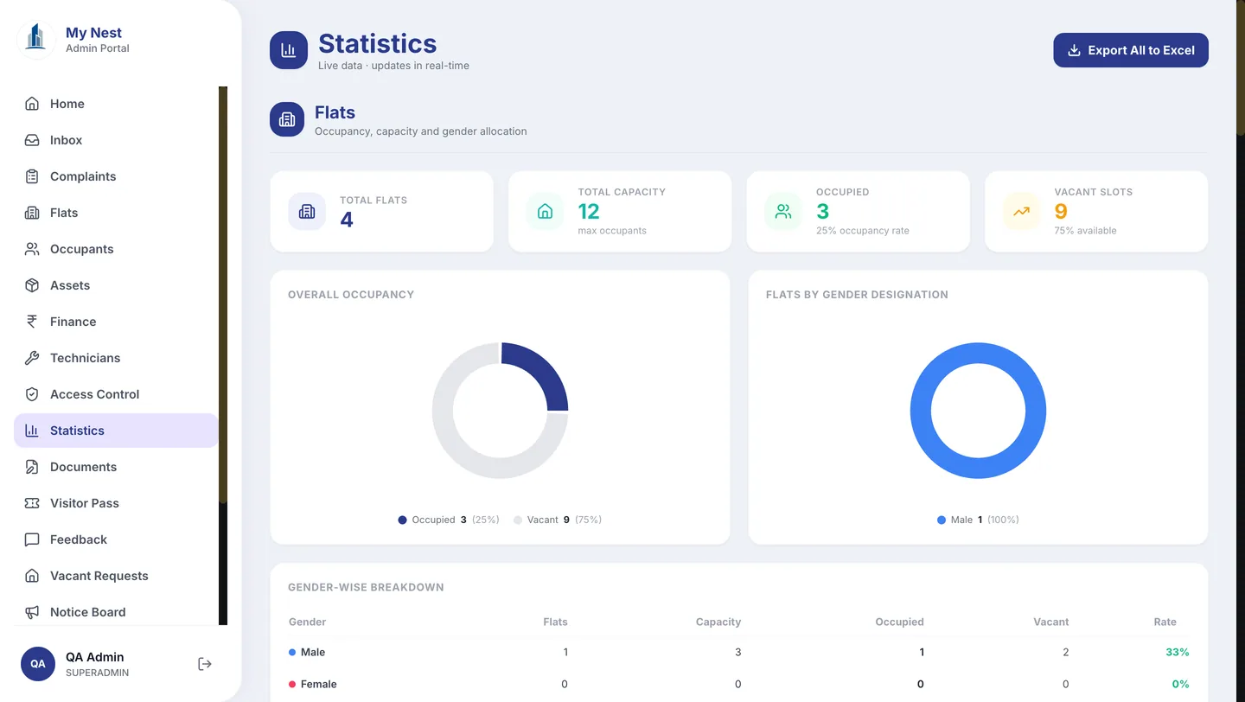Click the Capacity column header

[x=718, y=622]
